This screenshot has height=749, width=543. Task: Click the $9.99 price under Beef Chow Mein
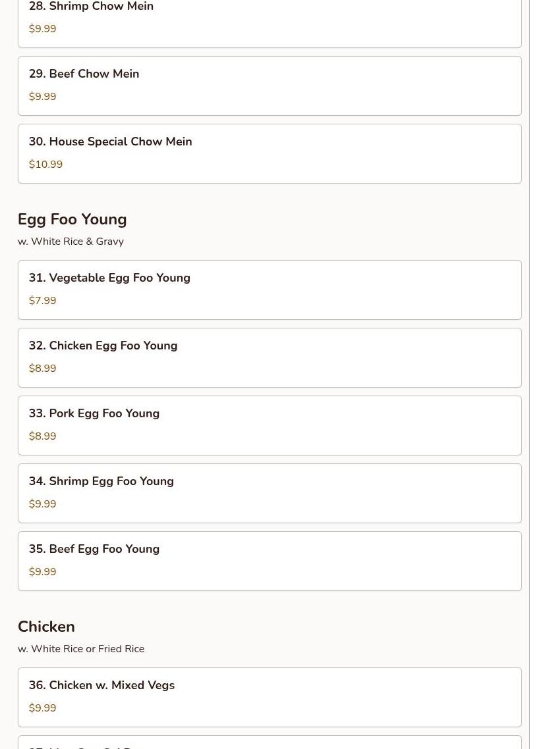(x=43, y=97)
